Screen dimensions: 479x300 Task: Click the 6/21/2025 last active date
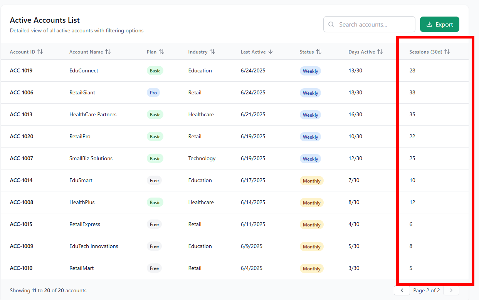pyautogui.click(x=253, y=114)
